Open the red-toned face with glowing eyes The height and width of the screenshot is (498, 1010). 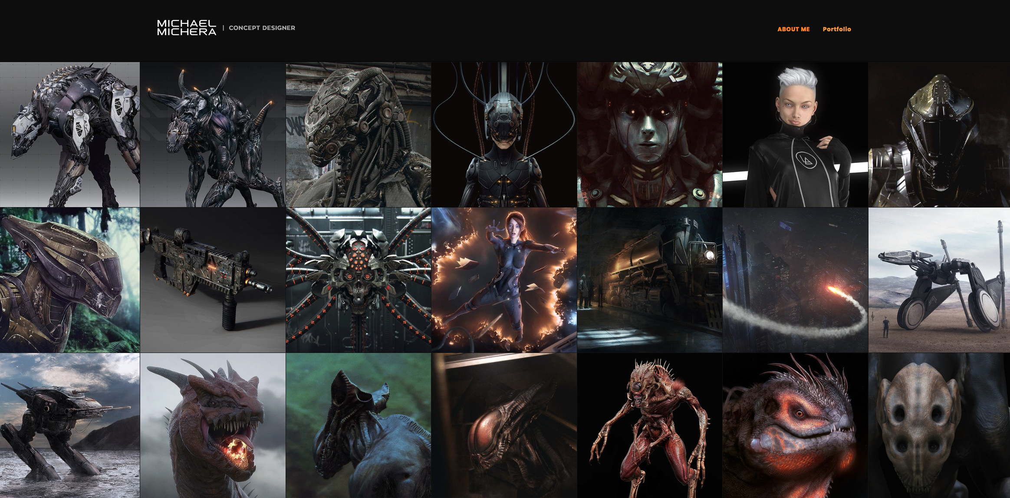pos(650,135)
